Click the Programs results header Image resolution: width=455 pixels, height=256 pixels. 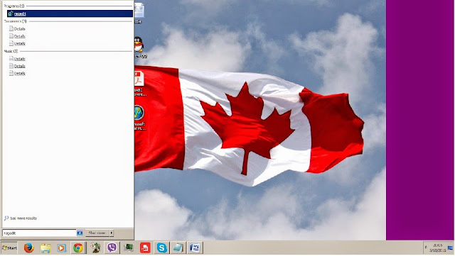(14, 6)
